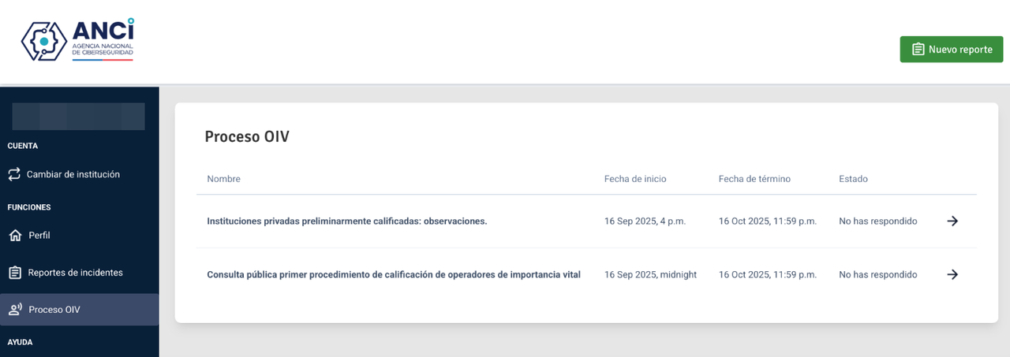Go to Reportes de incidentes in the sidebar
The width and height of the screenshot is (1010, 357).
click(x=76, y=273)
